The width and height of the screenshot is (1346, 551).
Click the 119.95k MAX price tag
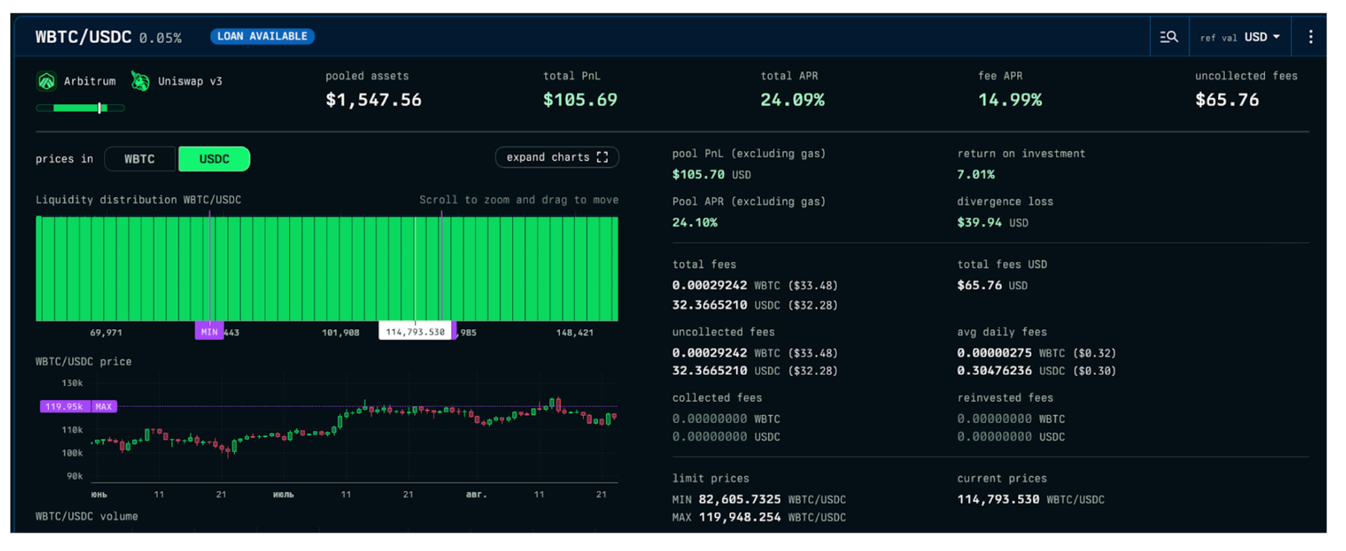pyautogui.click(x=78, y=407)
